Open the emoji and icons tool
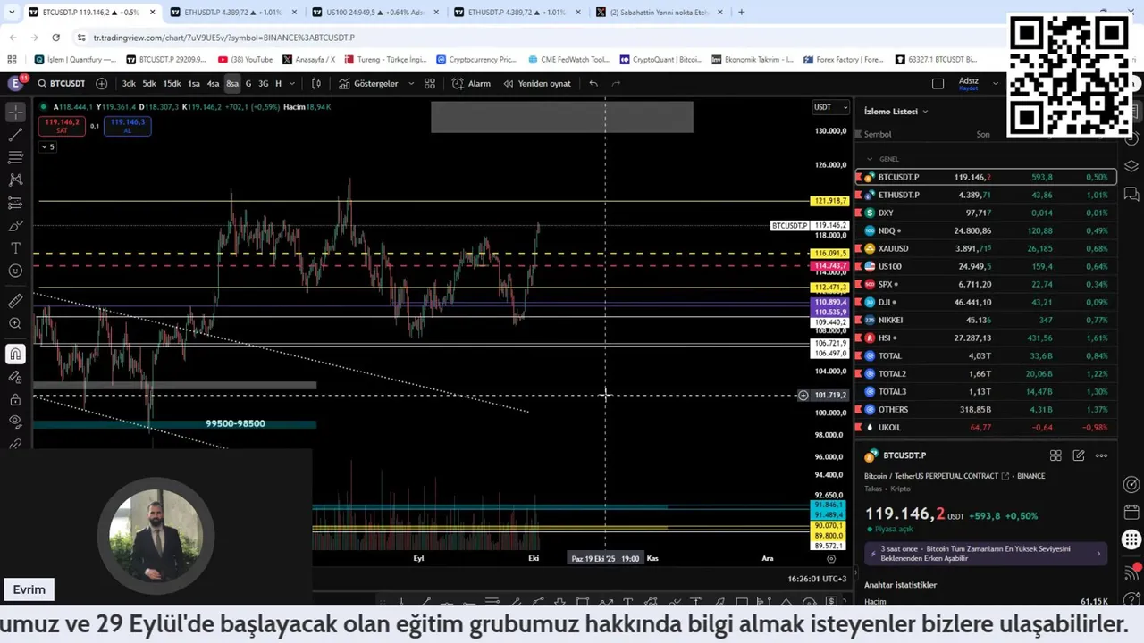The image size is (1144, 643). tap(15, 271)
